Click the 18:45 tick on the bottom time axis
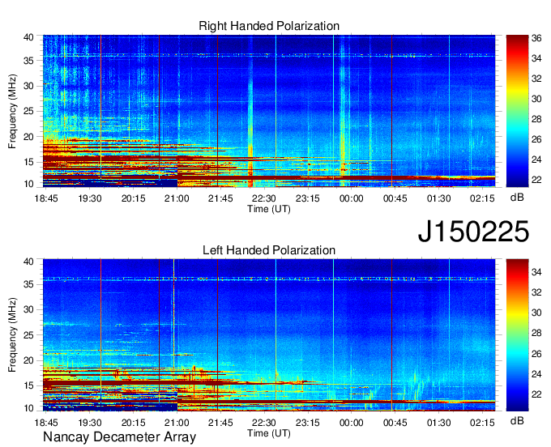 46,423
